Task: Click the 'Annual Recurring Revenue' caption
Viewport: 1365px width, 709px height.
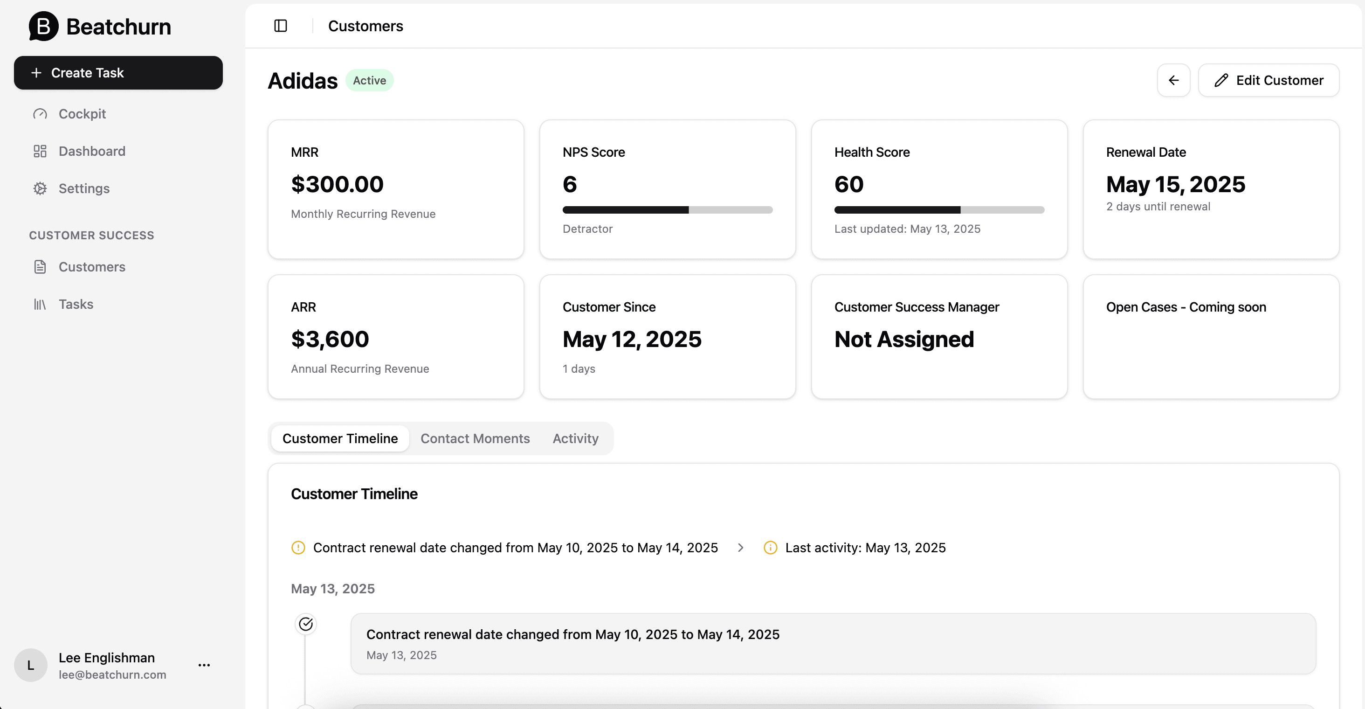Action: 360,368
